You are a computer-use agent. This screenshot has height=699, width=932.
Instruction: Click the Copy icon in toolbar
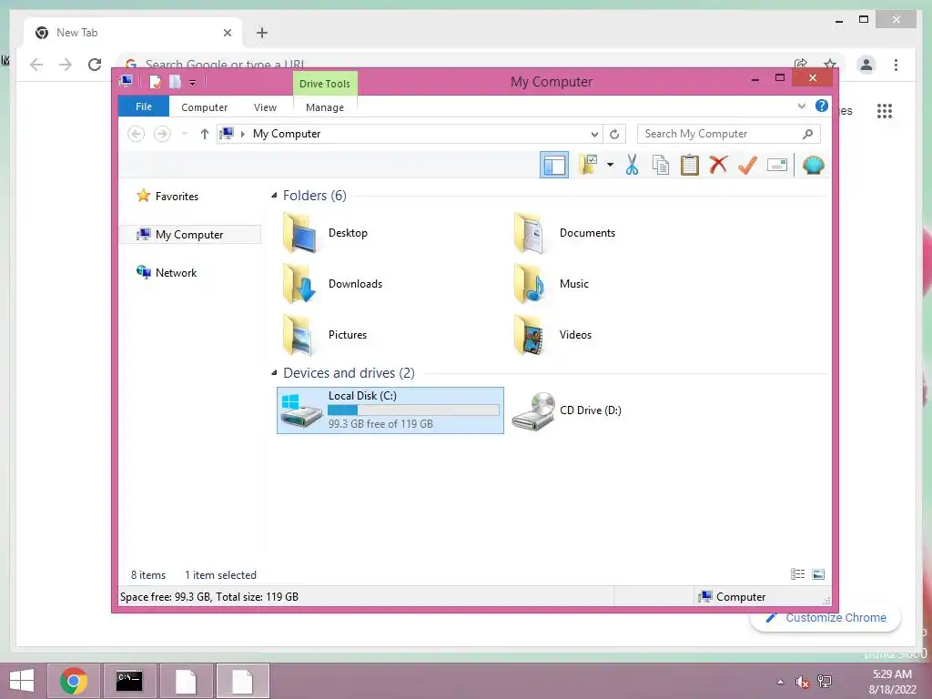point(661,165)
